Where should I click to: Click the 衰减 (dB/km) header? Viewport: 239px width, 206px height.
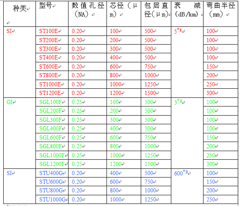[x=187, y=14]
